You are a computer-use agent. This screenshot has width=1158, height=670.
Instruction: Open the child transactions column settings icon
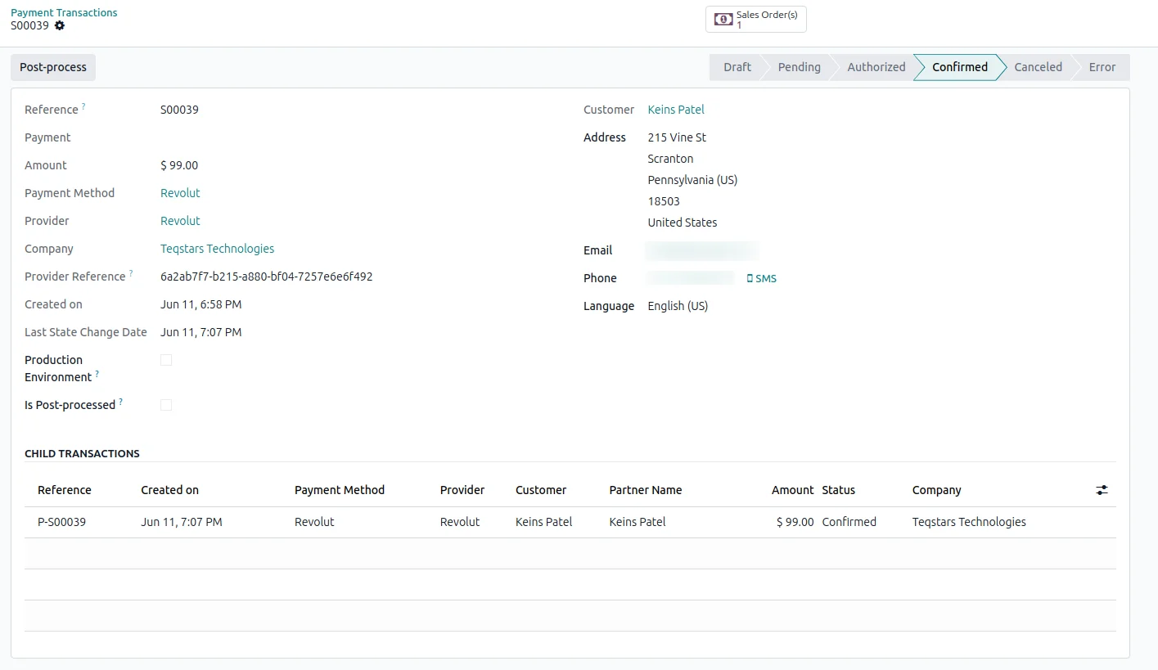point(1102,490)
